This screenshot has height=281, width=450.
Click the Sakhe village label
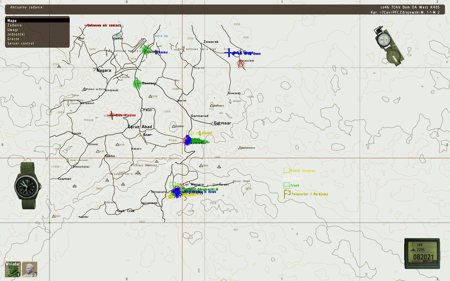(110, 156)
